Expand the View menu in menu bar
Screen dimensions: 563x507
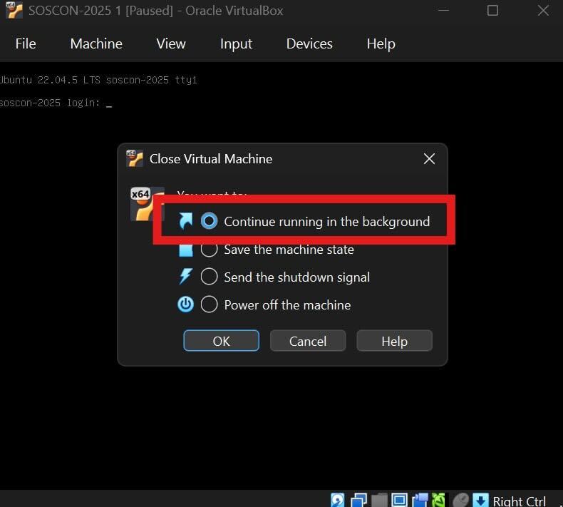point(171,43)
